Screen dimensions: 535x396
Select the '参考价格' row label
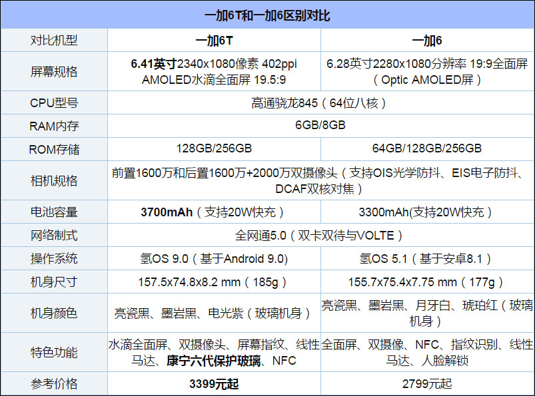[54, 384]
